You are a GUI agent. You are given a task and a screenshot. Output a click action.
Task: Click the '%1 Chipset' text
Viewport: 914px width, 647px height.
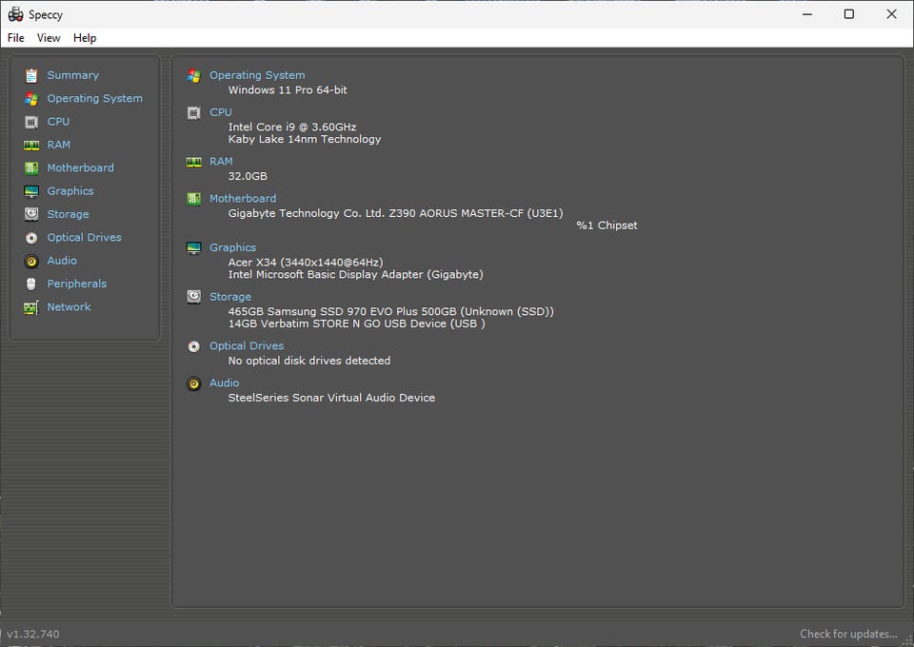coord(606,225)
